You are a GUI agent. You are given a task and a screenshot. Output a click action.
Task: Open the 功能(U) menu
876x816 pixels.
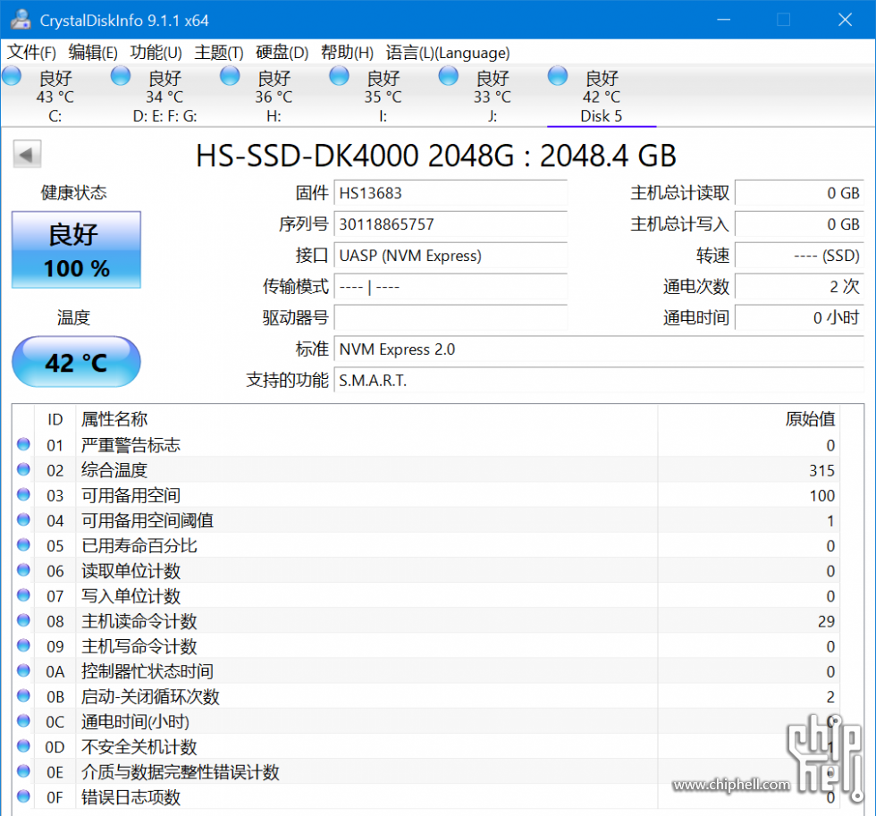156,53
